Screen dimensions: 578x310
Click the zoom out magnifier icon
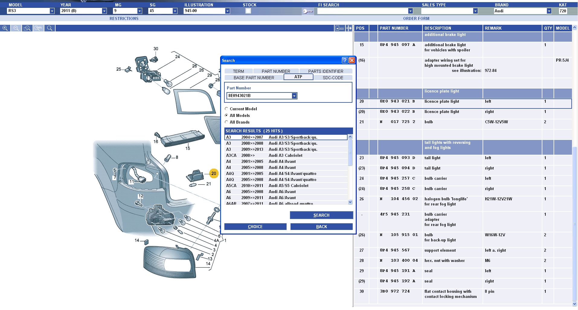16,28
